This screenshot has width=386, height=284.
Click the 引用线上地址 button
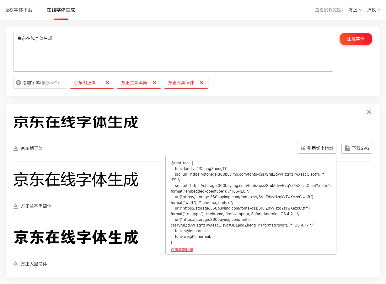point(317,148)
